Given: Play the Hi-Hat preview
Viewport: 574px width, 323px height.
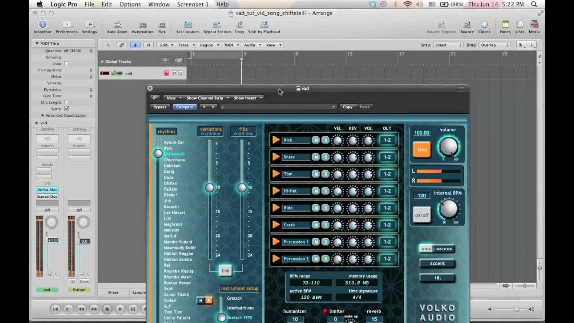Looking at the screenshot, I should (276, 191).
